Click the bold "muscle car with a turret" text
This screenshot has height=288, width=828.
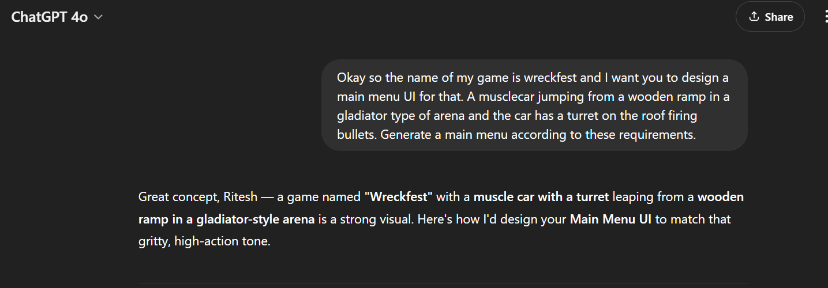point(541,197)
